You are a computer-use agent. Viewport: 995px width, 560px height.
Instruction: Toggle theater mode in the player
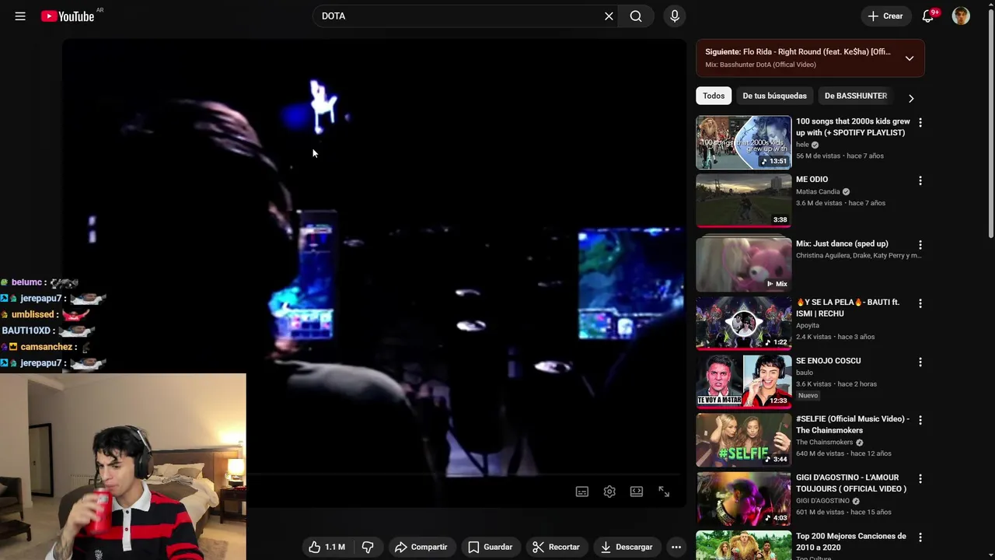[x=637, y=492]
